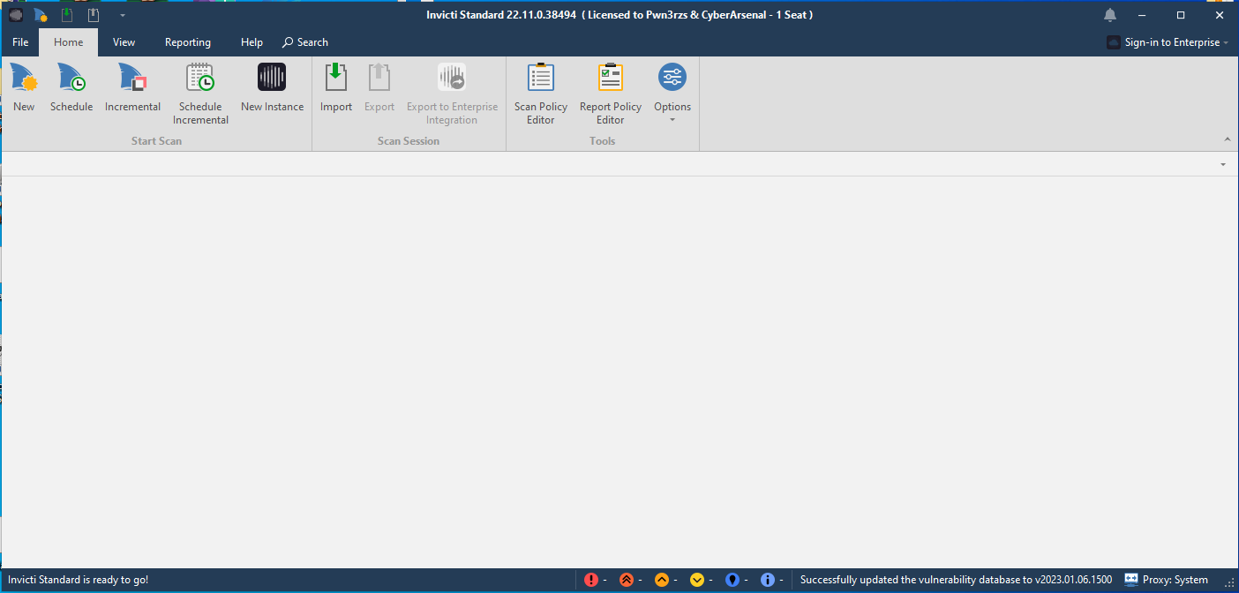This screenshot has width=1239, height=593.
Task: Open the Report Policy Editor
Action: [x=610, y=94]
